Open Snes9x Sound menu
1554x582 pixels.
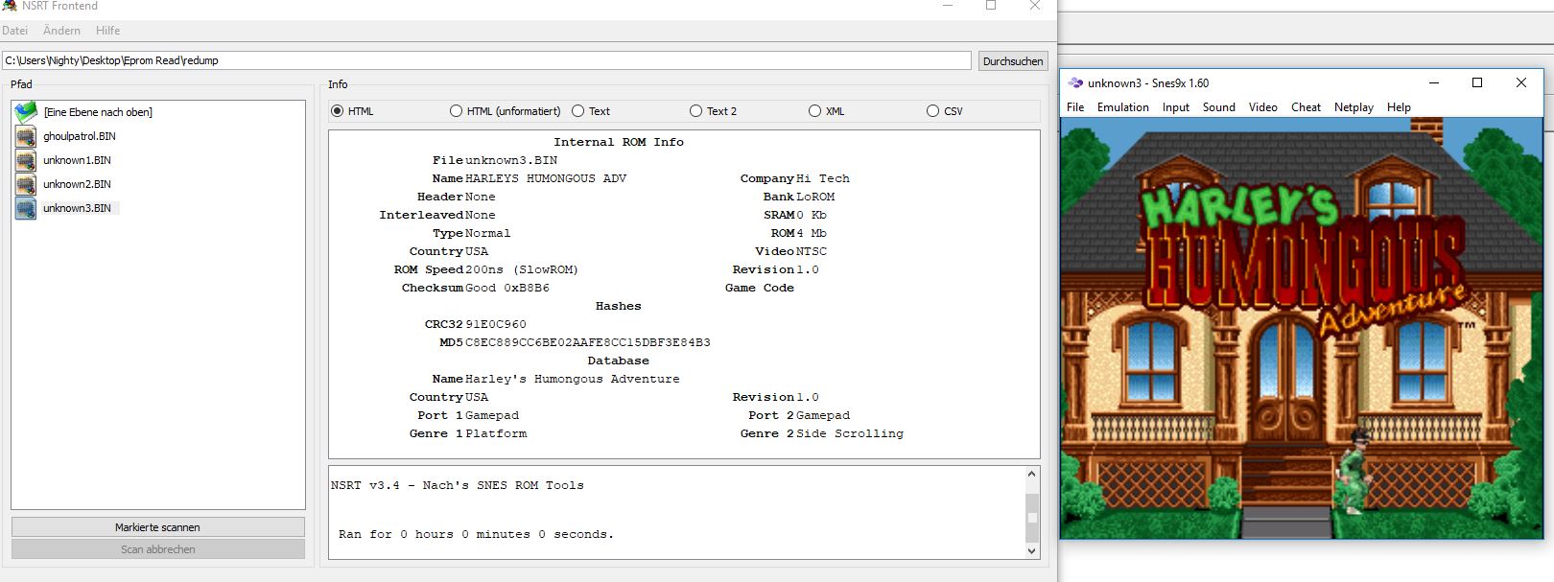1219,107
